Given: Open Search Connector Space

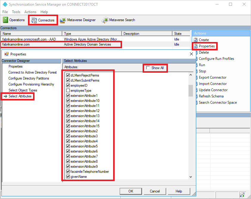Looking at the screenshot, I should (217, 102).
